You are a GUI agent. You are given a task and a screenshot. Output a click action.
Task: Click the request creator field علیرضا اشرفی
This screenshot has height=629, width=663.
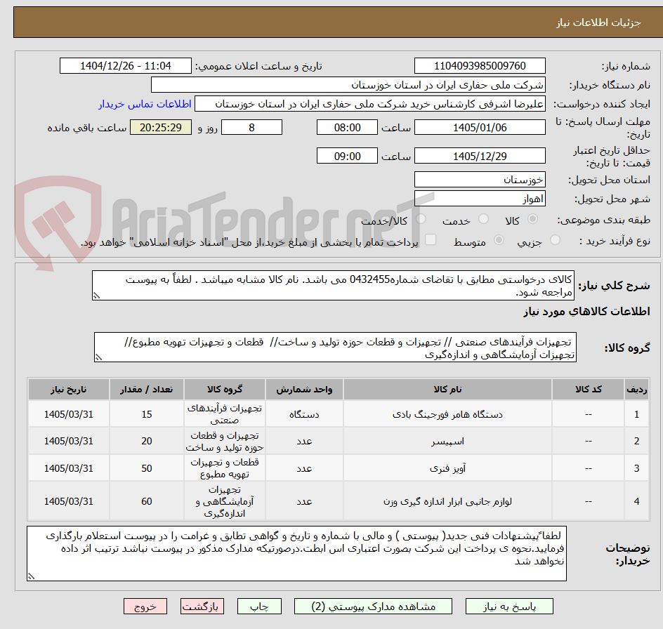tap(370, 104)
